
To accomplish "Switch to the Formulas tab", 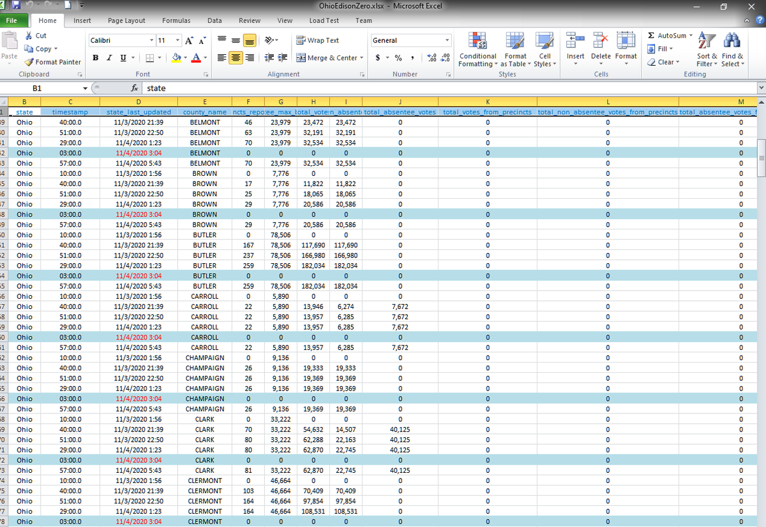I will [176, 21].
